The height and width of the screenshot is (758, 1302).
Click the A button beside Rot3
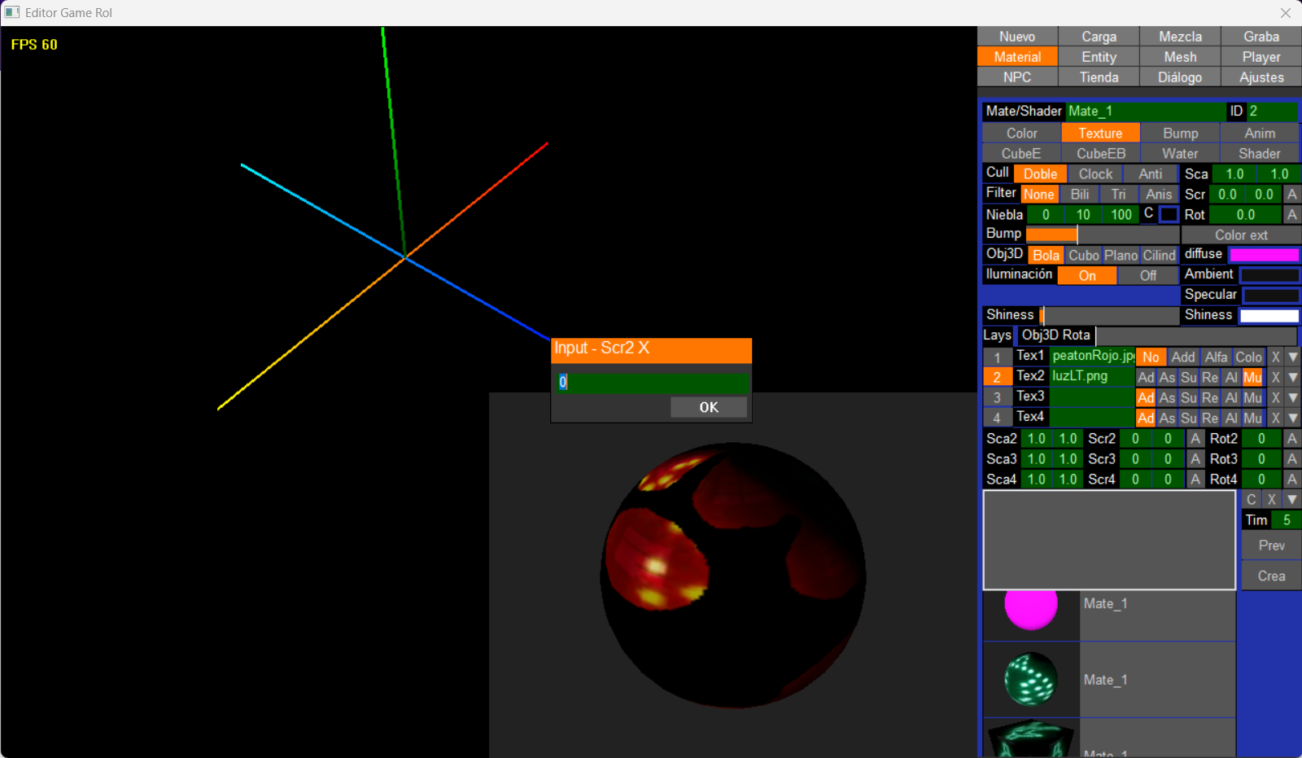tap(1291, 459)
